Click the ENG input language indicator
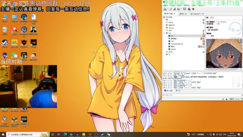This screenshot has height=137, width=243. (x=224, y=135)
